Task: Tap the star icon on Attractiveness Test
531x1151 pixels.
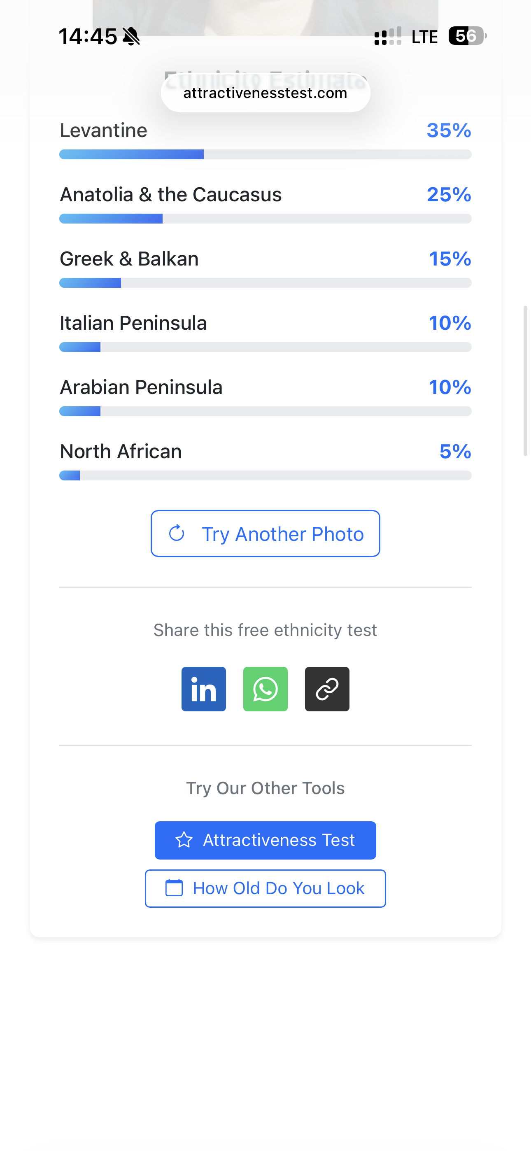Action: coord(184,840)
